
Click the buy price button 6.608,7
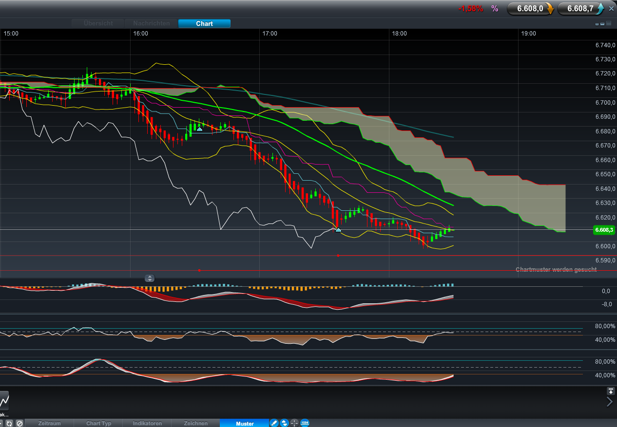pos(581,8)
